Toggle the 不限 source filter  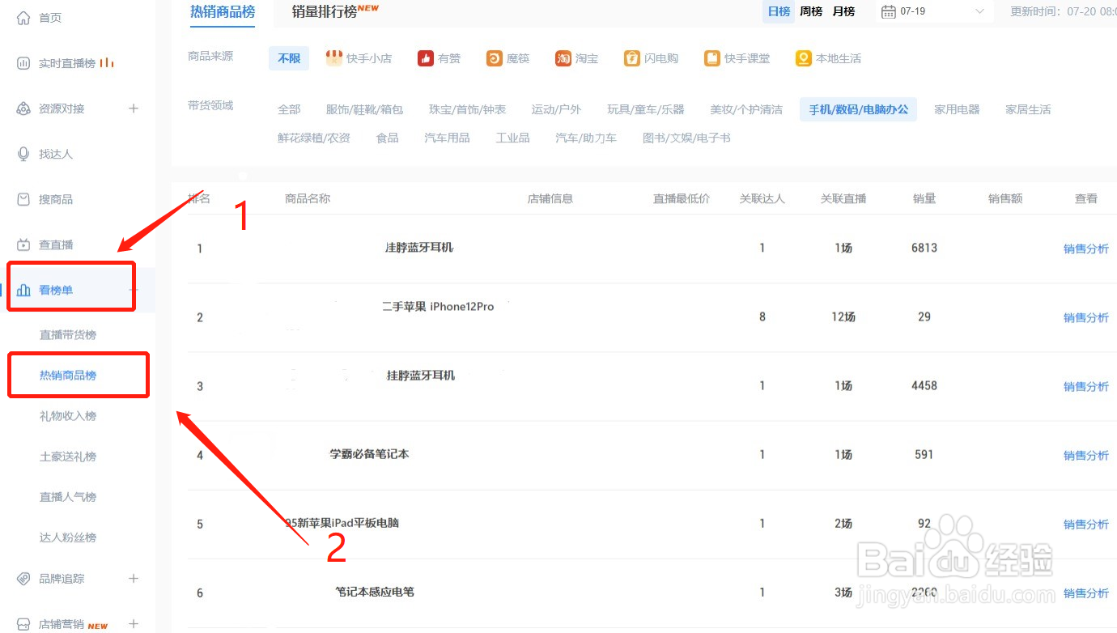(288, 57)
